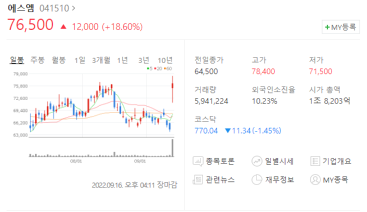Open the 관련뉴스 newspaper icon

pyautogui.click(x=198, y=180)
